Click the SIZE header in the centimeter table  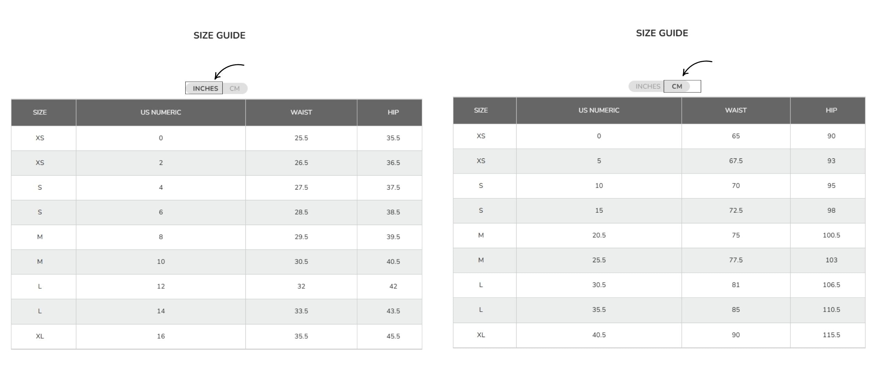tap(480, 110)
